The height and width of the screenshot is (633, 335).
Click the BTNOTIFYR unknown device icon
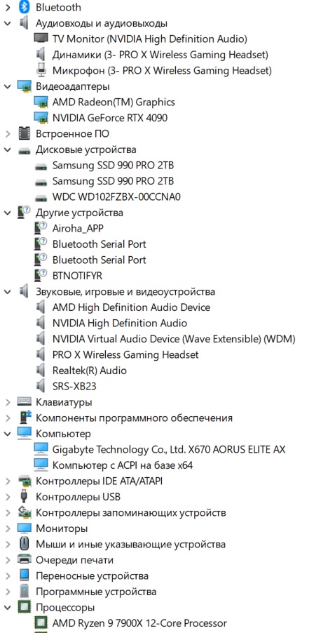pos(41,275)
